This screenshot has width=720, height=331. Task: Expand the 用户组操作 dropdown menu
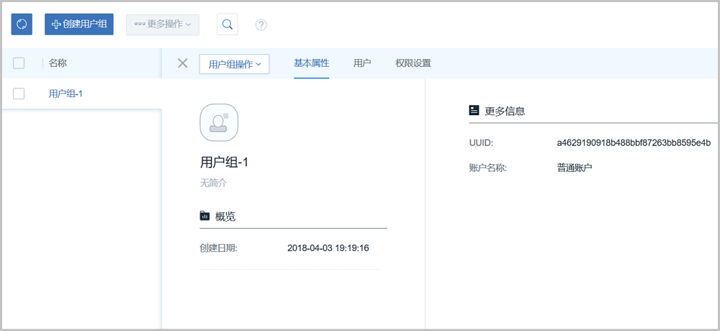tap(234, 64)
